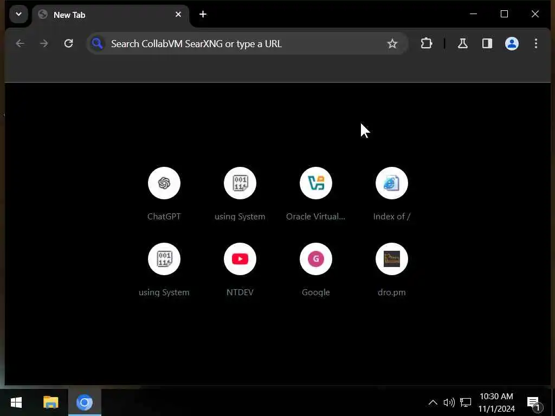Reload the current page
The image size is (555, 416).
[69, 43]
